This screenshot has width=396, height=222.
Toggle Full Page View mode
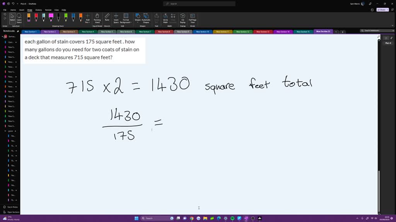pyautogui.click(x=193, y=18)
